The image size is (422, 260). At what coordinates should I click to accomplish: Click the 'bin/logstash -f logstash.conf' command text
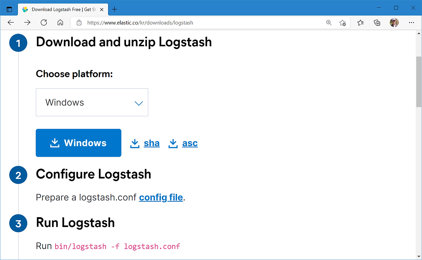[x=117, y=246]
